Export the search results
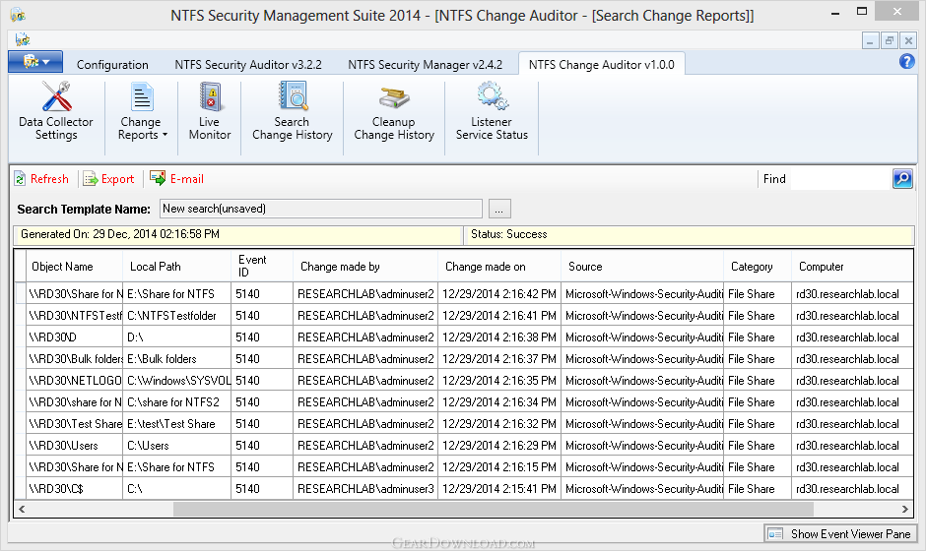 pyautogui.click(x=108, y=179)
